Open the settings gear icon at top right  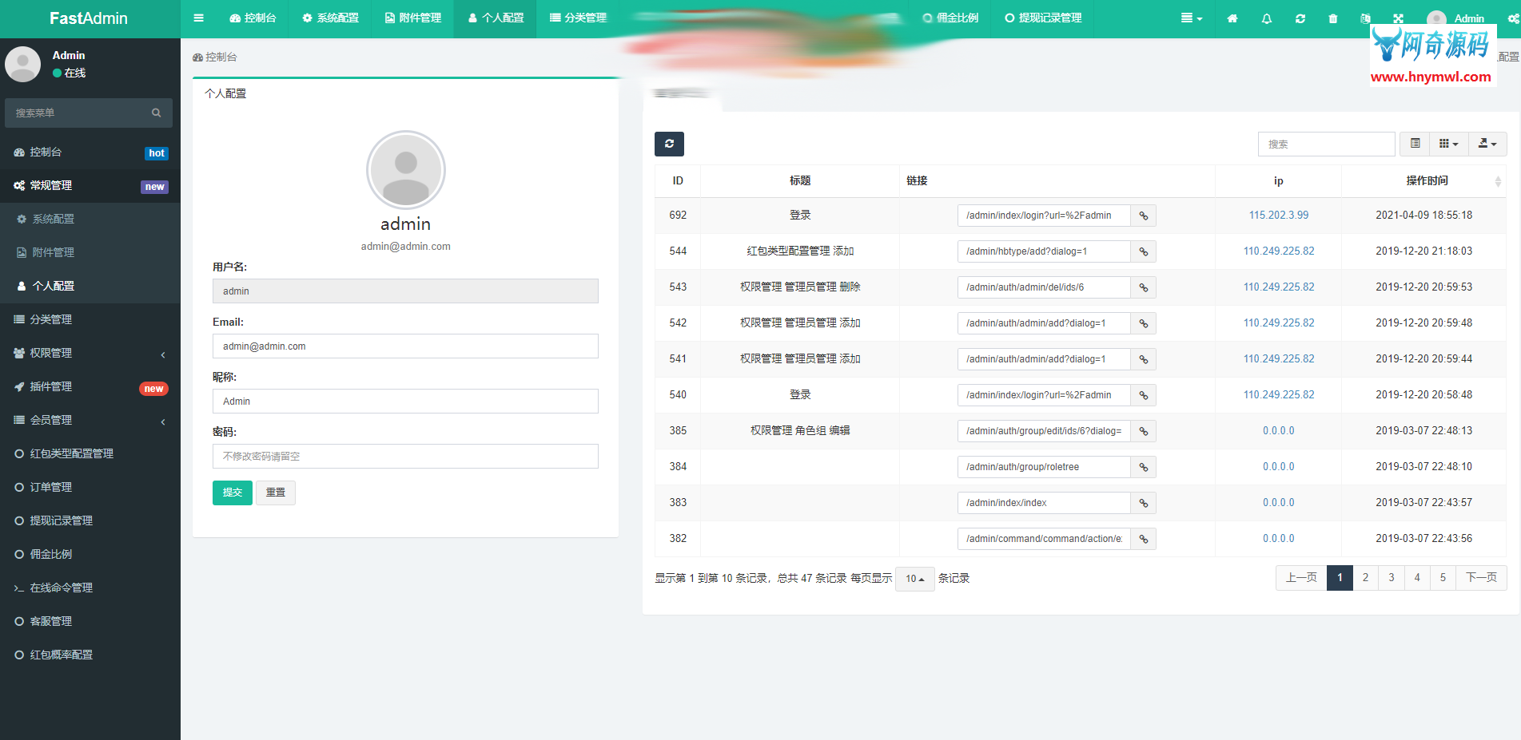(1515, 18)
